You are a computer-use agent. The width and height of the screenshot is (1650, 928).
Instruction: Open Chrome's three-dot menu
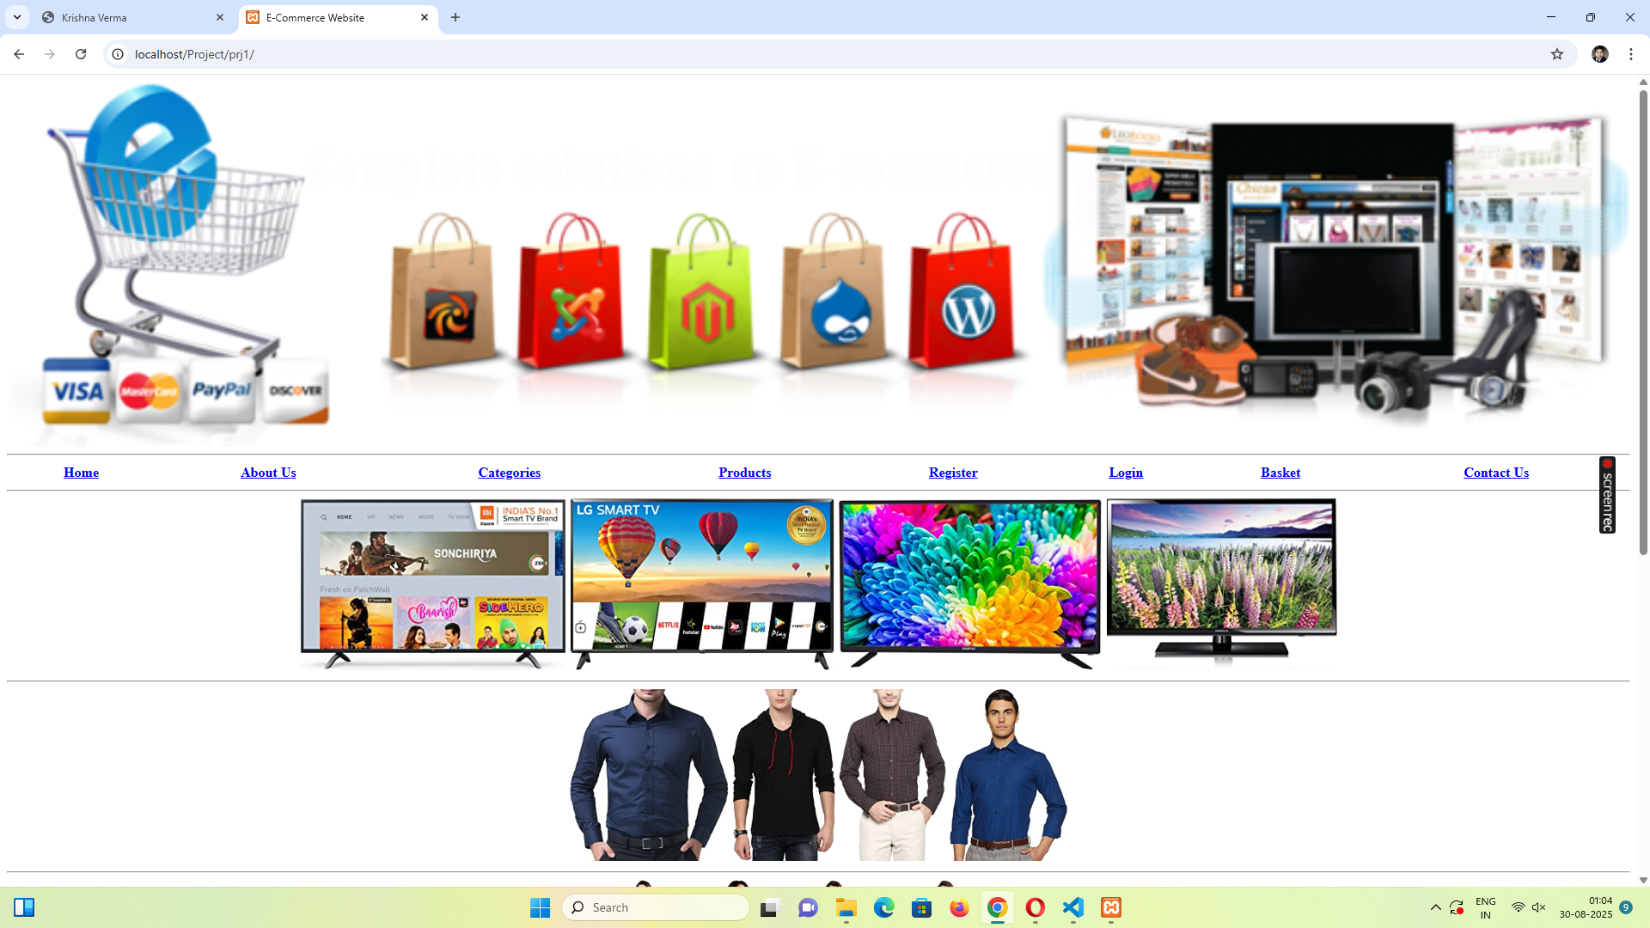(1630, 54)
